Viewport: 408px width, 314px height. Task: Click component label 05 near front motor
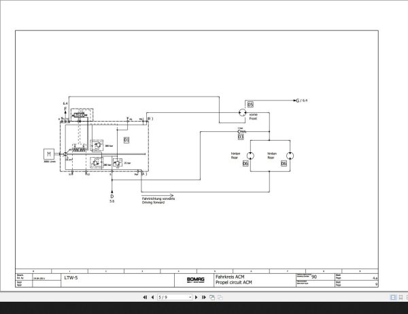(250, 104)
